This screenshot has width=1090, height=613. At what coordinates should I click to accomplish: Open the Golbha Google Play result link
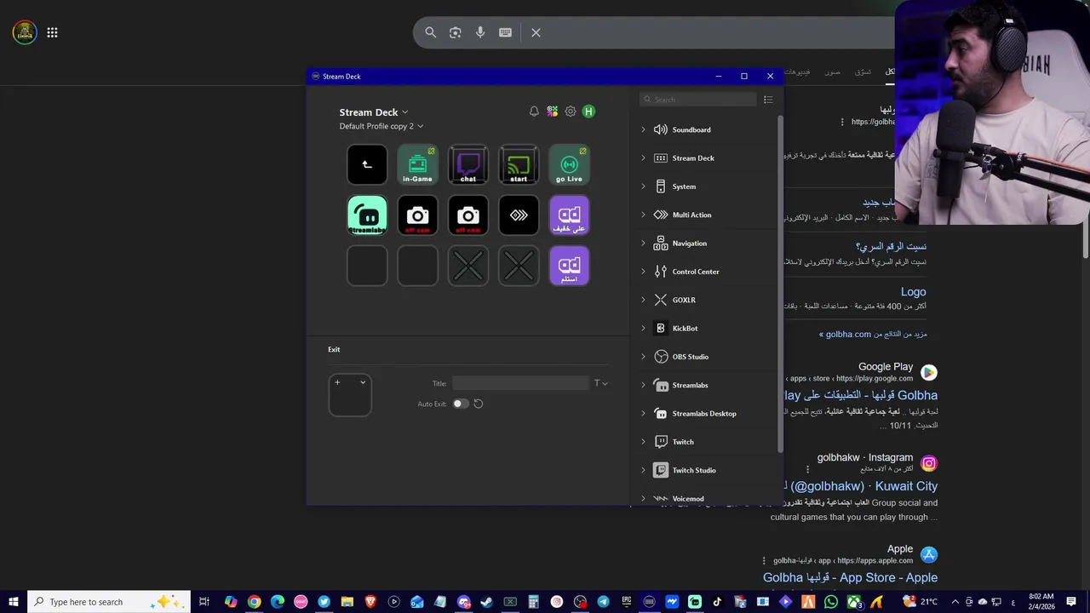point(860,395)
